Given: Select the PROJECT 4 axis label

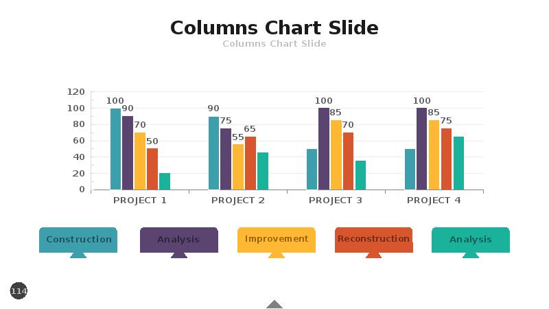Looking at the screenshot, I should [x=434, y=201].
